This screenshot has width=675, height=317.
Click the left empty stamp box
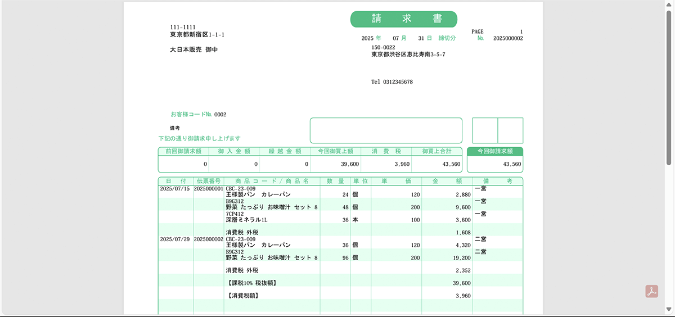pos(485,130)
